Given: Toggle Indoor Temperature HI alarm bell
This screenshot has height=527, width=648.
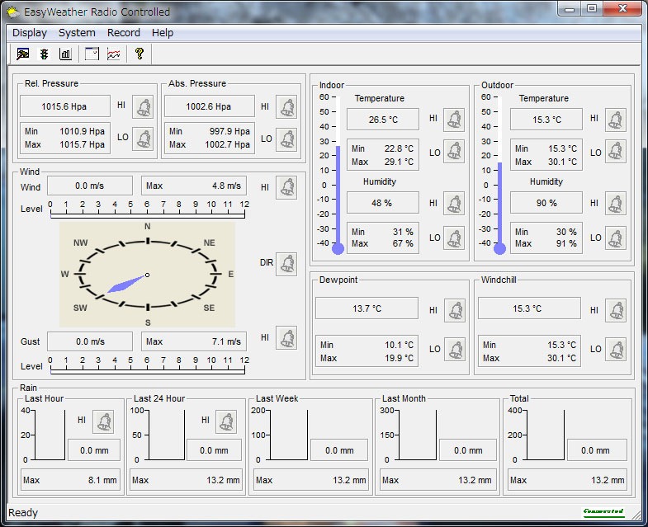Looking at the screenshot, I should point(454,120).
